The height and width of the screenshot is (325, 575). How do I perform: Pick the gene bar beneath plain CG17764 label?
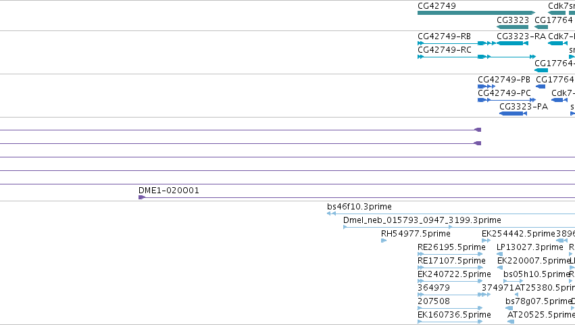click(x=541, y=27)
